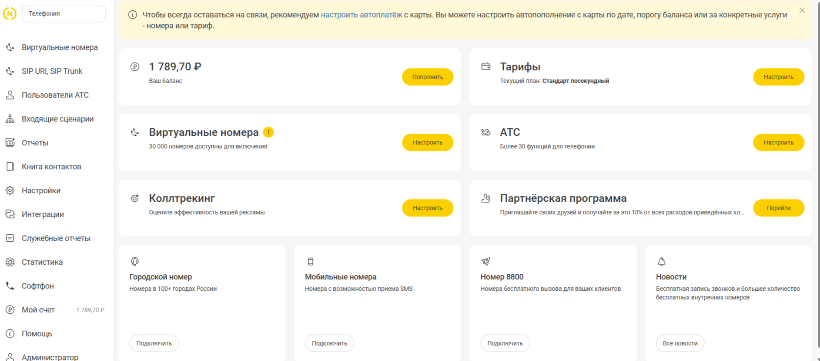Viewport: 820px width, 361px height.
Task: Follow the настроить автоплатёж link
Action: point(361,15)
